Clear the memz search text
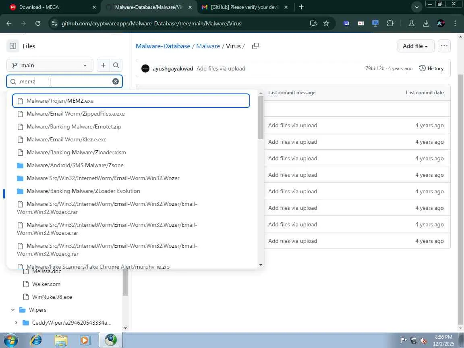The image size is (464, 348). point(116,81)
